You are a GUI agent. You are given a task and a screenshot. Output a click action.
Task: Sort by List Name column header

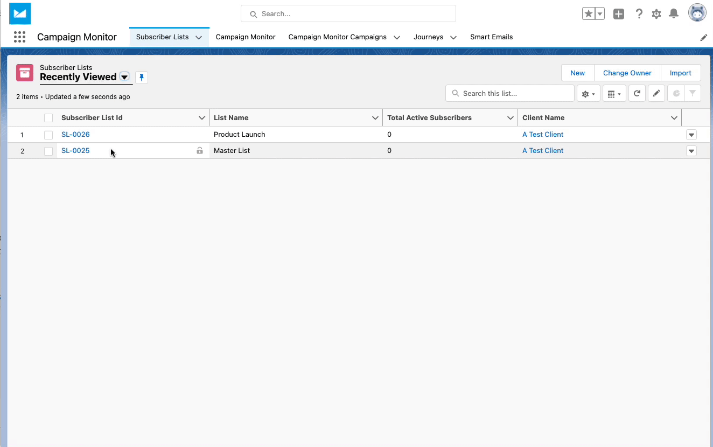(231, 118)
